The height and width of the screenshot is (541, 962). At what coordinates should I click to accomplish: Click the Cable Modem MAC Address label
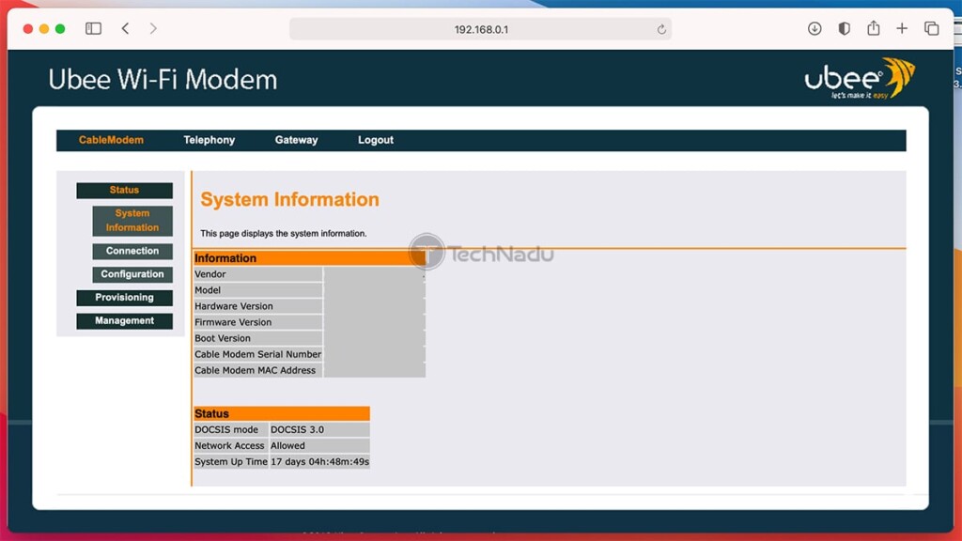pos(256,370)
